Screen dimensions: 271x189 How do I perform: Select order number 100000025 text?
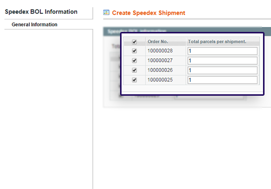point(160,80)
